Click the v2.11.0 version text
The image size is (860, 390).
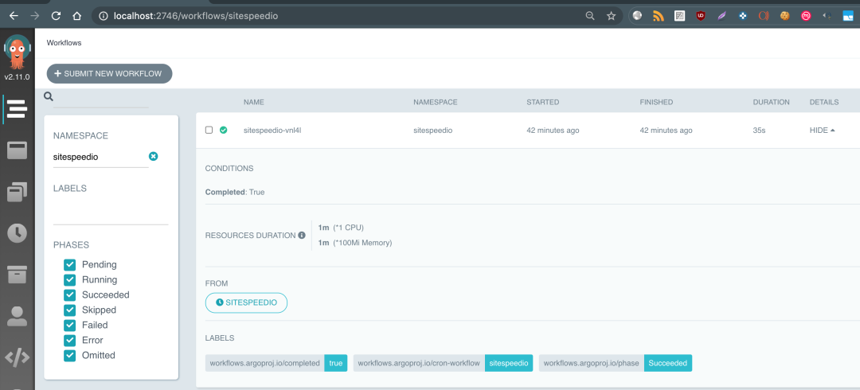17,77
